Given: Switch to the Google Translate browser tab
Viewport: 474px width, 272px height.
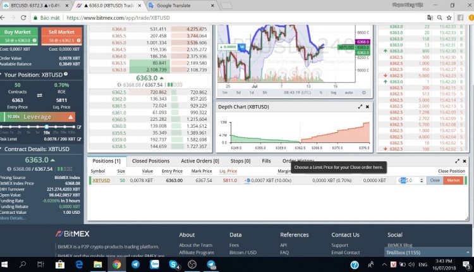Looking at the screenshot, I should coord(181,6).
